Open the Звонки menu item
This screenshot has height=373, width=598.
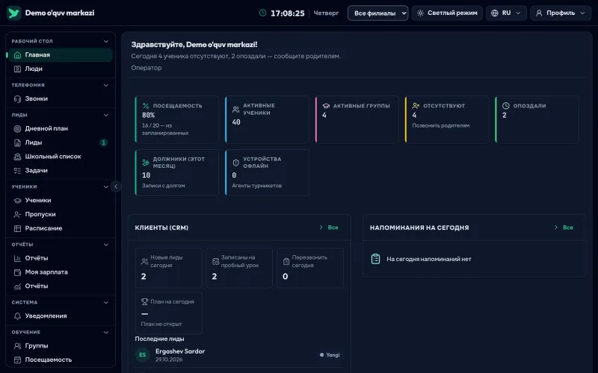point(61,98)
